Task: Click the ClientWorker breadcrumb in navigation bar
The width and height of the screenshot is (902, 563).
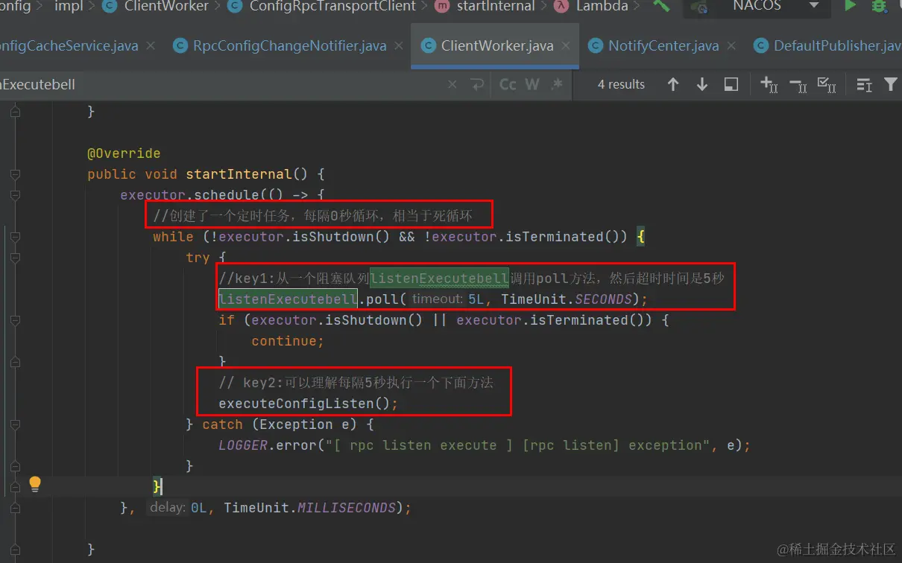Action: [x=166, y=6]
